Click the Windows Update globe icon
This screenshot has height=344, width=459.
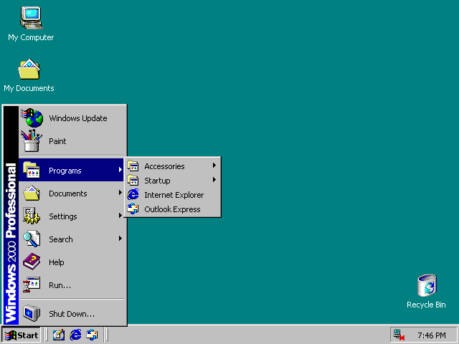tap(32, 118)
